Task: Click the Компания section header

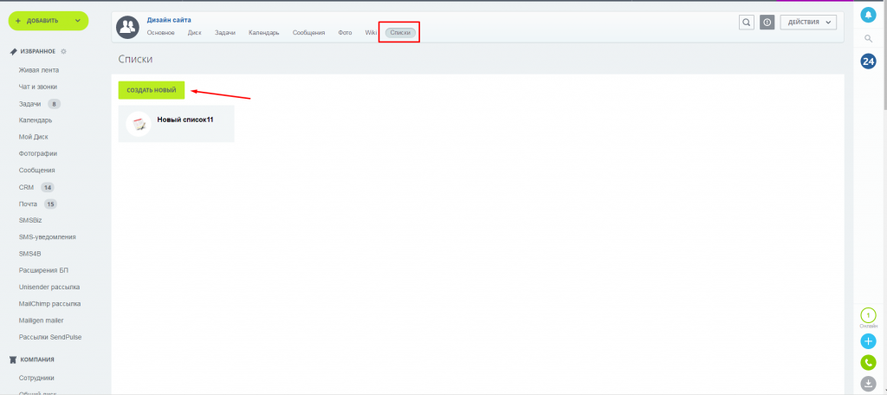Action: pyautogui.click(x=37, y=359)
